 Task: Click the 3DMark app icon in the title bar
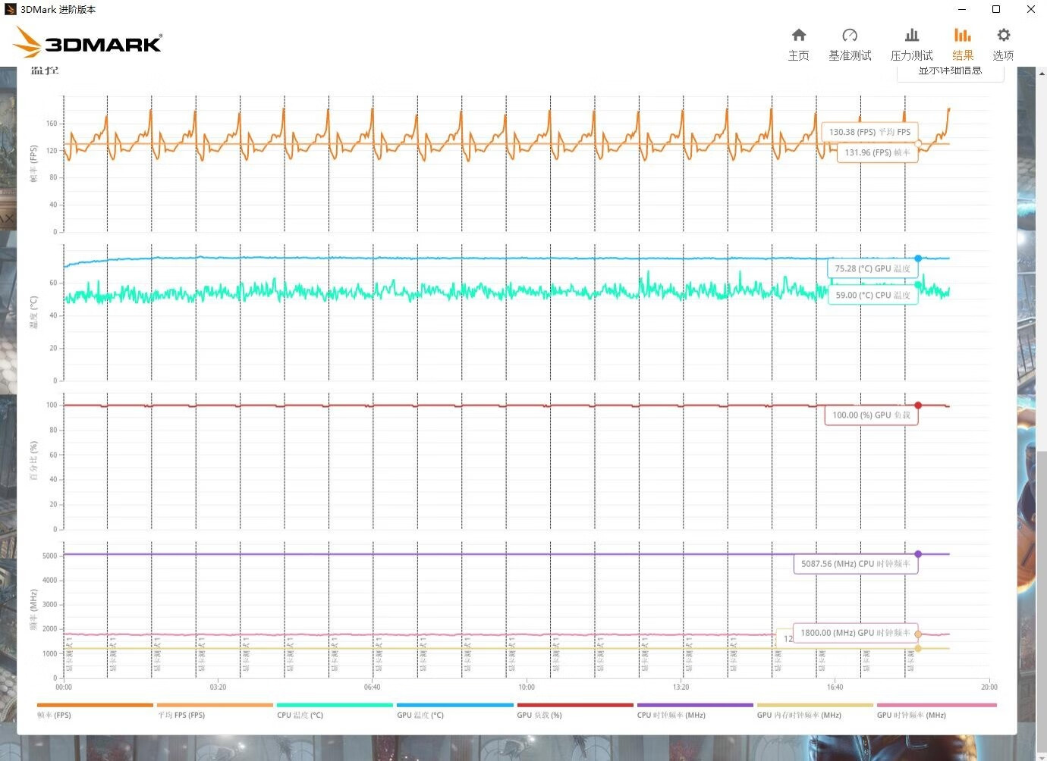[9, 9]
